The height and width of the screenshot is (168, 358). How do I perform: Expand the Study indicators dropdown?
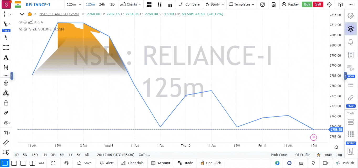pyautogui.click(x=215, y=4)
